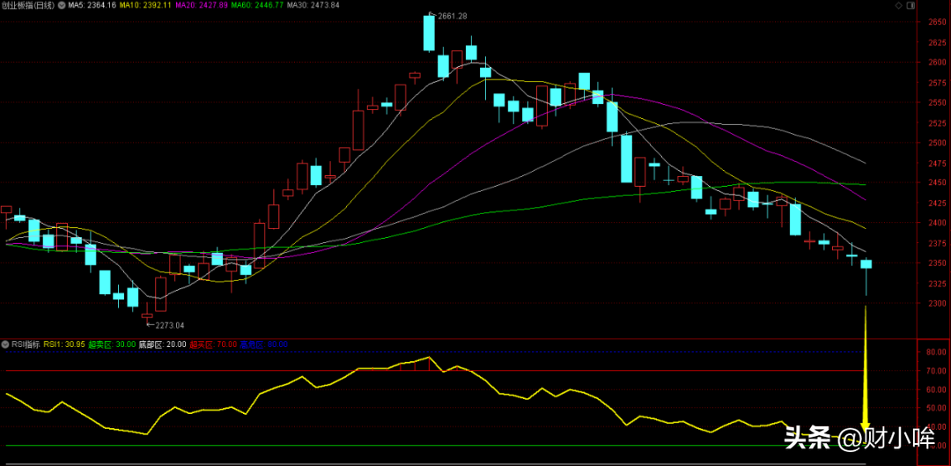Click the 2273.04 low price marker

point(171,325)
